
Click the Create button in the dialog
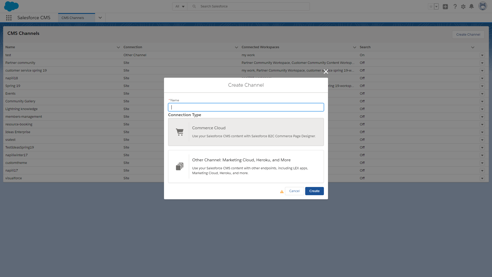coord(314,191)
